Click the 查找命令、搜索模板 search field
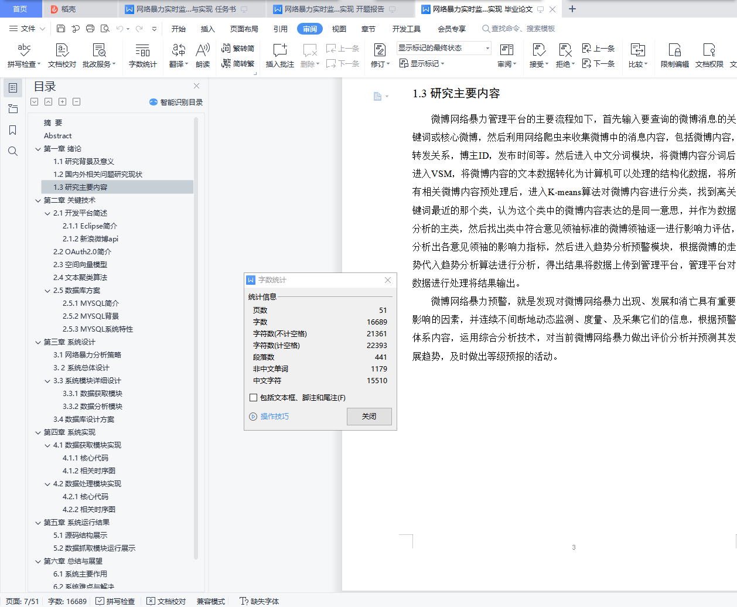The width and height of the screenshot is (737, 607). (518, 29)
